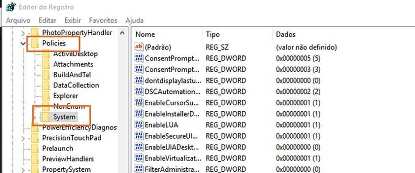The image size is (415, 173).
Task: Select the EnableVirtualizat... value icon
Action: 139,158
